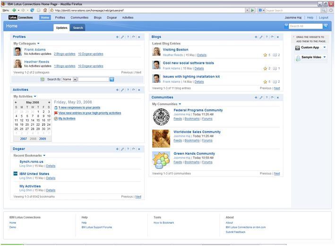Refresh the Communities widget
Image resolution: width=335 pixels, height=246 pixels.
(272, 97)
